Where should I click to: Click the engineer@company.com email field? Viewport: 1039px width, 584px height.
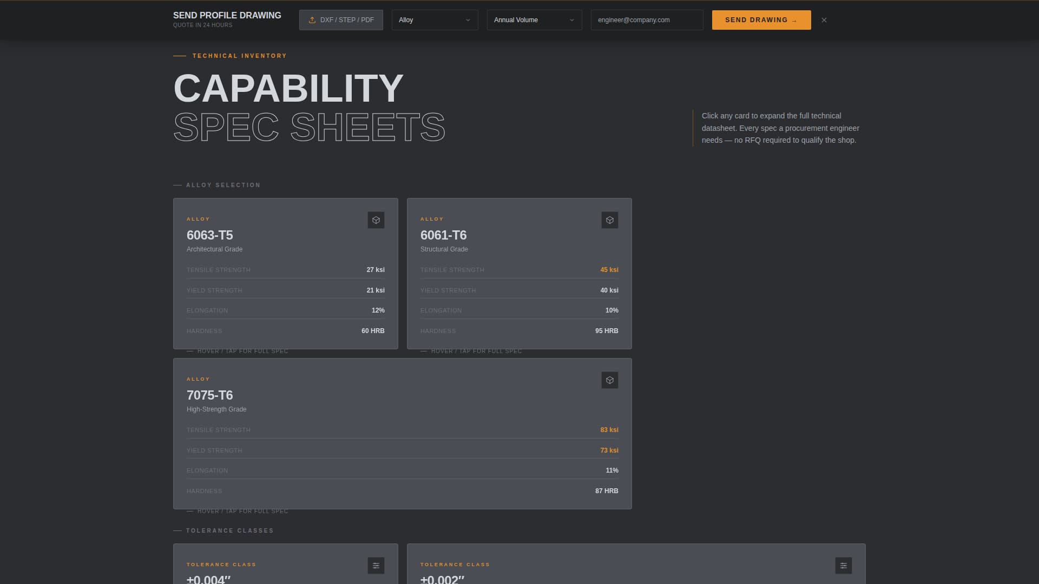[x=647, y=20]
